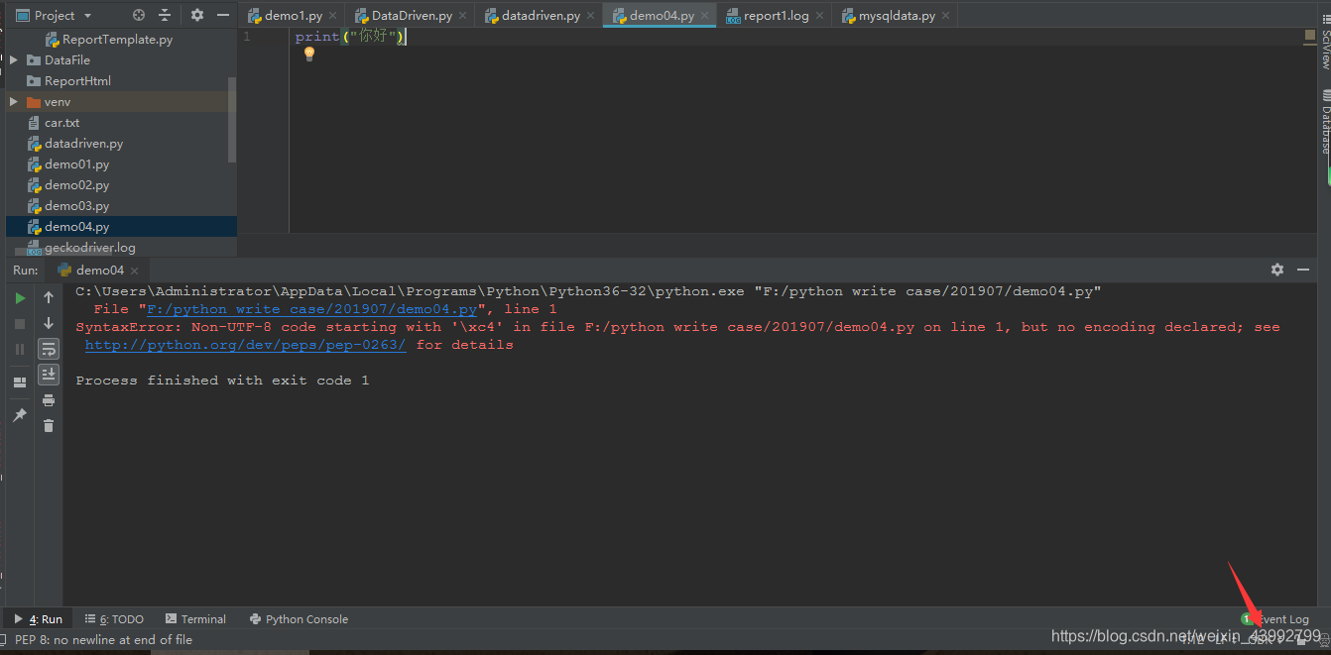Image resolution: width=1331 pixels, height=655 pixels.
Task: Clear all console output with trash icon
Action: pos(49,426)
